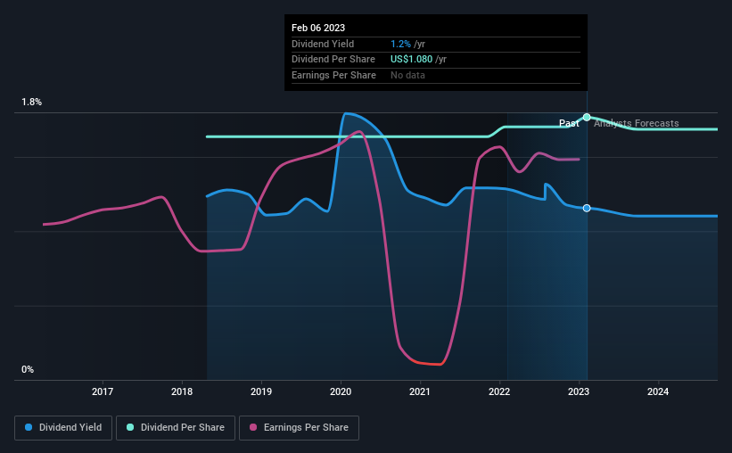Click the Past label on chart

[x=569, y=123]
